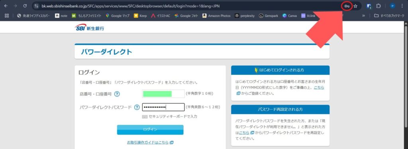This screenshot has height=149, width=408.
Task: Open the Chrome profile avatar
Action: tap(392, 6)
